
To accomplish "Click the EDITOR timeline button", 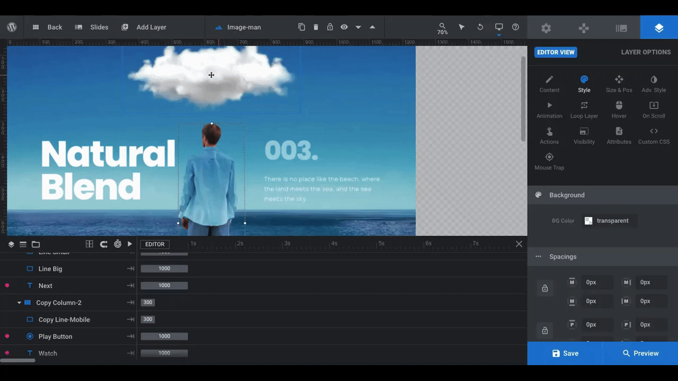I will pos(155,244).
